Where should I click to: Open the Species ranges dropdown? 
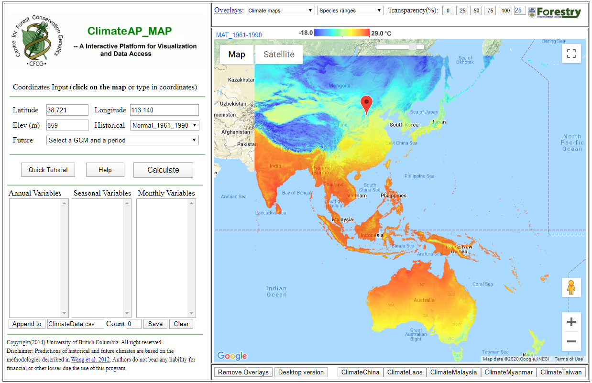(x=350, y=10)
